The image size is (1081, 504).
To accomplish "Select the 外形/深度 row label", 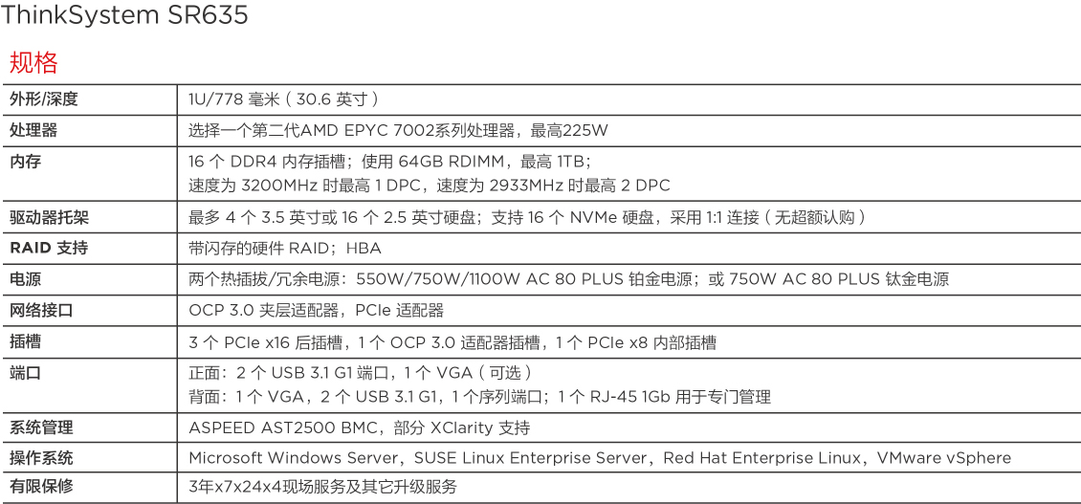I will [x=43, y=99].
